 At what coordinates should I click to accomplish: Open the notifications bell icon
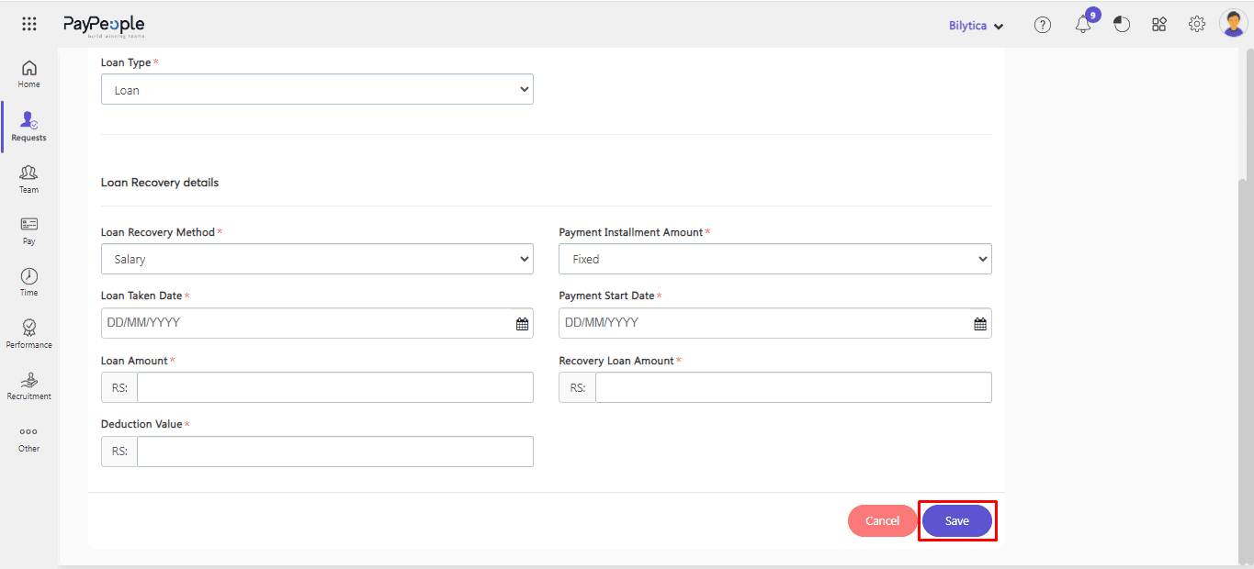[x=1083, y=25]
